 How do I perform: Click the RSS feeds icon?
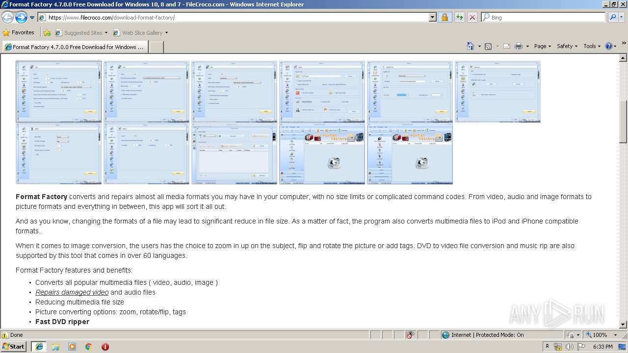coord(488,46)
